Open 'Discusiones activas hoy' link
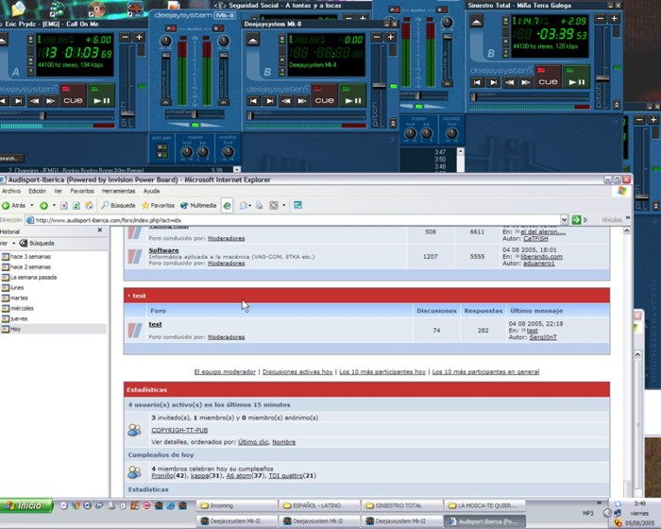Image resolution: width=661 pixels, height=529 pixels. 297,371
